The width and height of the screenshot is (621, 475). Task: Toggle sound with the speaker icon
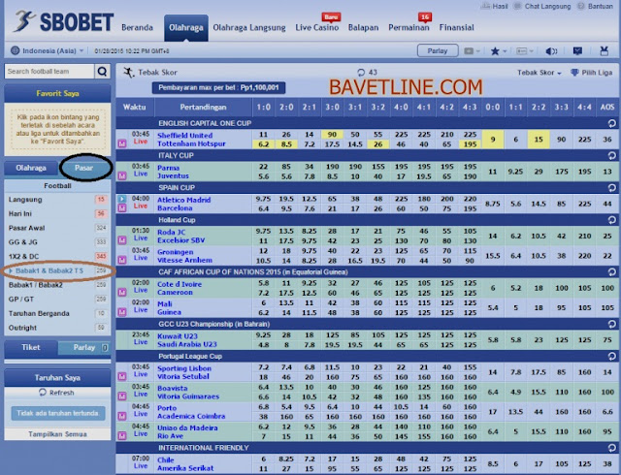click(551, 51)
